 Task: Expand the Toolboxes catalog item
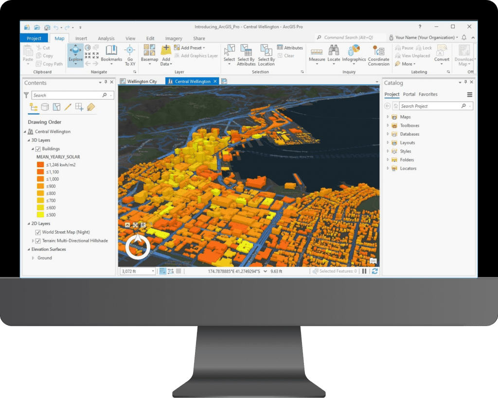click(x=388, y=125)
